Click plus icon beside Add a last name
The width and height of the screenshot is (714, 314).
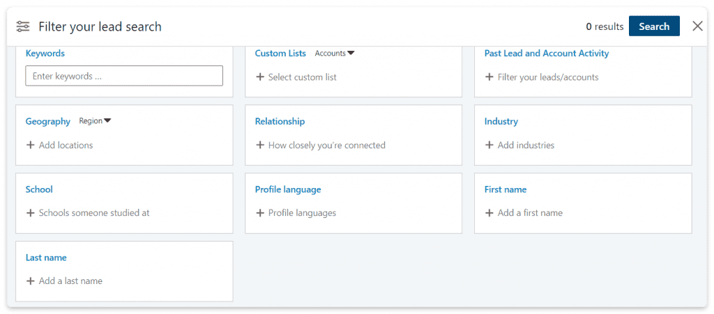tap(31, 281)
